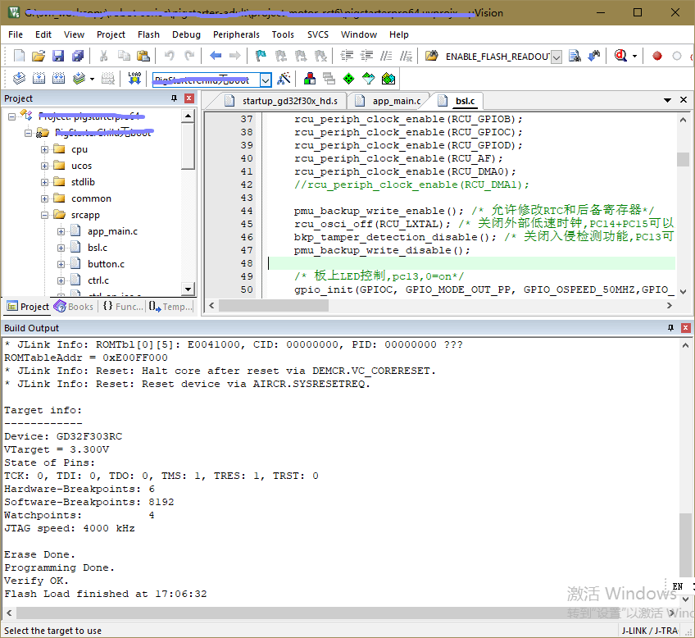The width and height of the screenshot is (695, 638).
Task: Click the Save All files icon
Action: [x=78, y=56]
